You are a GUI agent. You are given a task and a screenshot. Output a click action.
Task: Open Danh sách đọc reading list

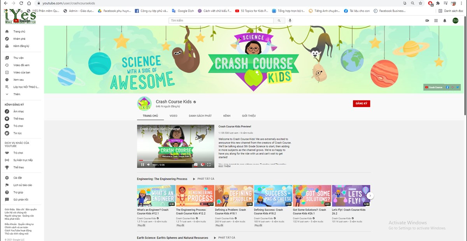(x=451, y=11)
